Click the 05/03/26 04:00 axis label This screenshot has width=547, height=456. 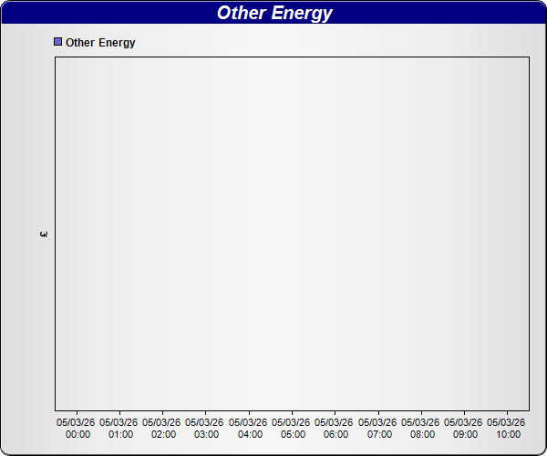pos(249,429)
